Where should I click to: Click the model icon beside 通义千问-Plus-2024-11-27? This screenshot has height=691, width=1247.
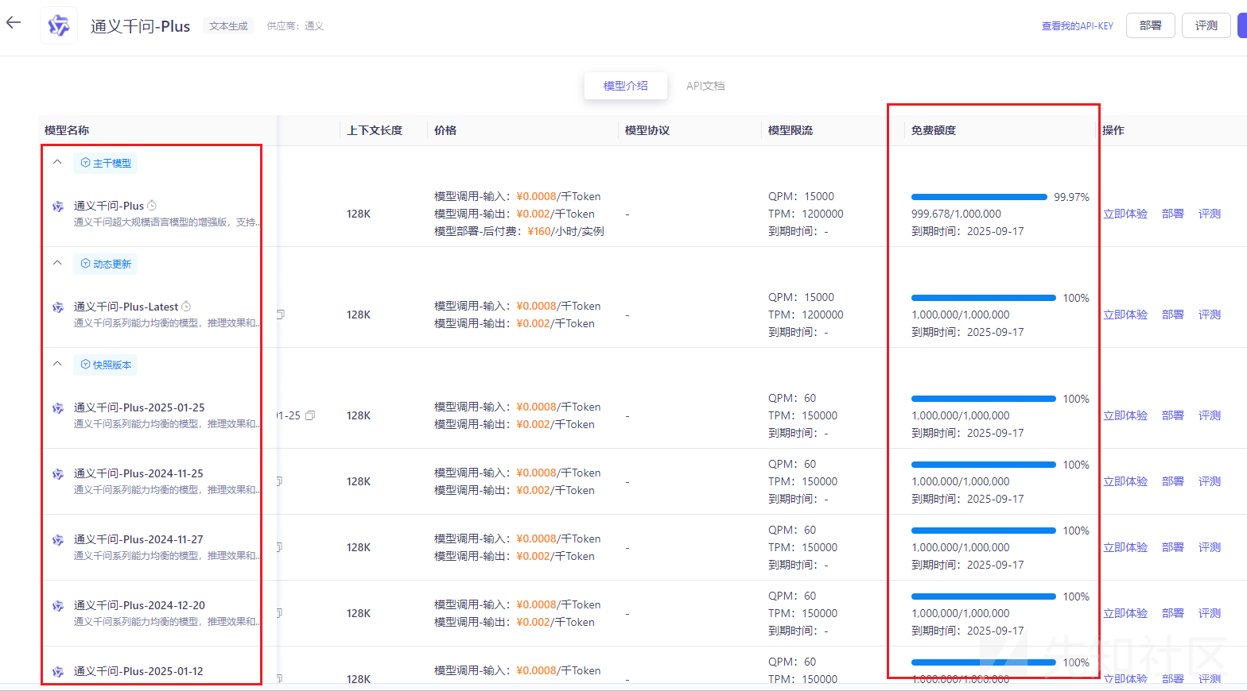pyautogui.click(x=58, y=540)
